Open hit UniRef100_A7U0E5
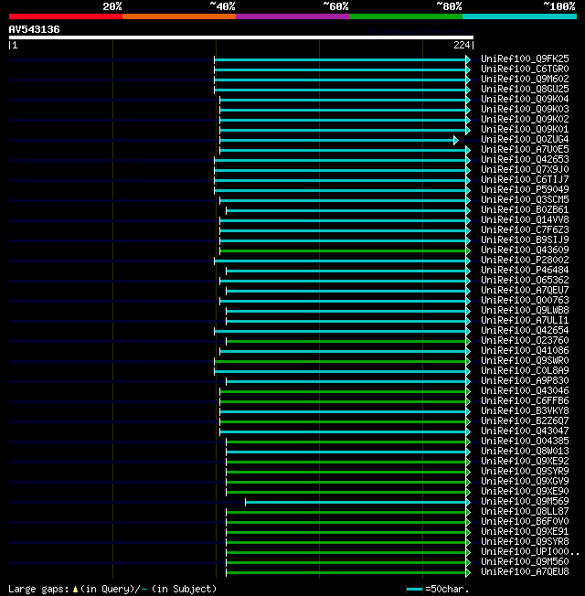Image resolution: width=585 pixels, height=596 pixels. click(525, 149)
